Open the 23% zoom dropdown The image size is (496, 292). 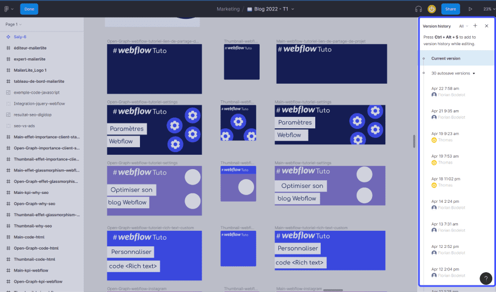click(489, 9)
